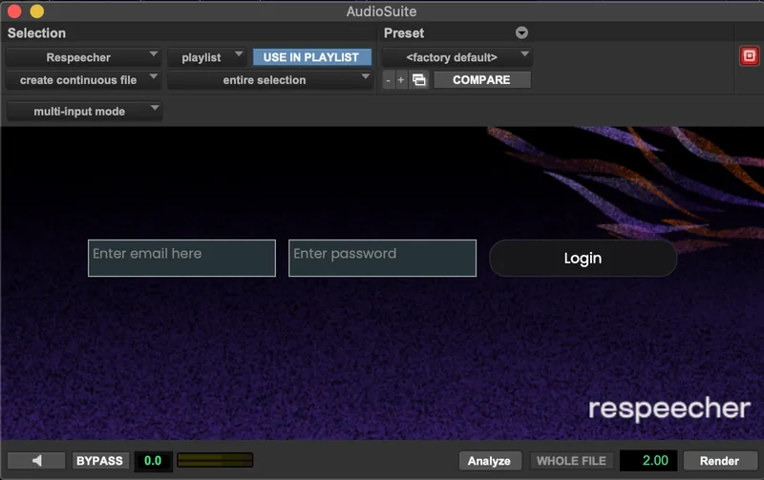Click the Enter email here field
The image size is (764, 480).
coord(181,258)
